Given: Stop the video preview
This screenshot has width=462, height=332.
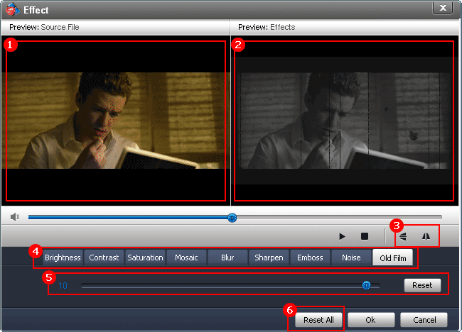Looking at the screenshot, I should (x=365, y=236).
